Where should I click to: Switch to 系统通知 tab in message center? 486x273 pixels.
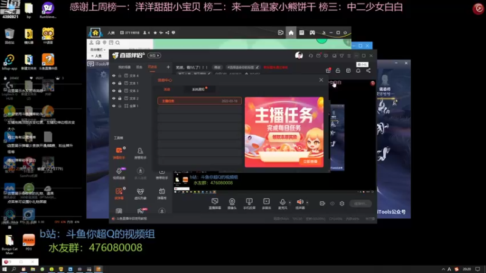[199, 89]
